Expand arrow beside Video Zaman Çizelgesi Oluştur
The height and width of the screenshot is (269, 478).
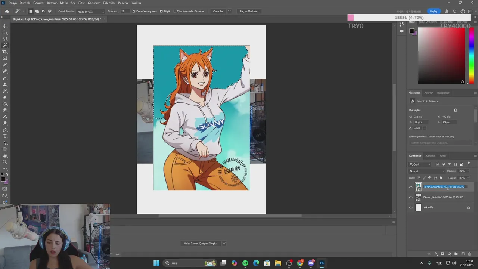coord(224,243)
